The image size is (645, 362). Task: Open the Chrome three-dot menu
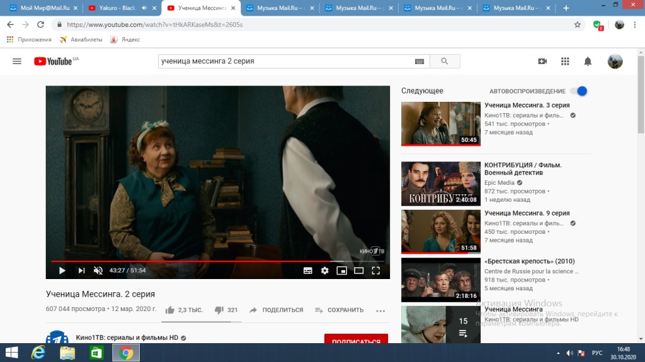click(x=635, y=25)
